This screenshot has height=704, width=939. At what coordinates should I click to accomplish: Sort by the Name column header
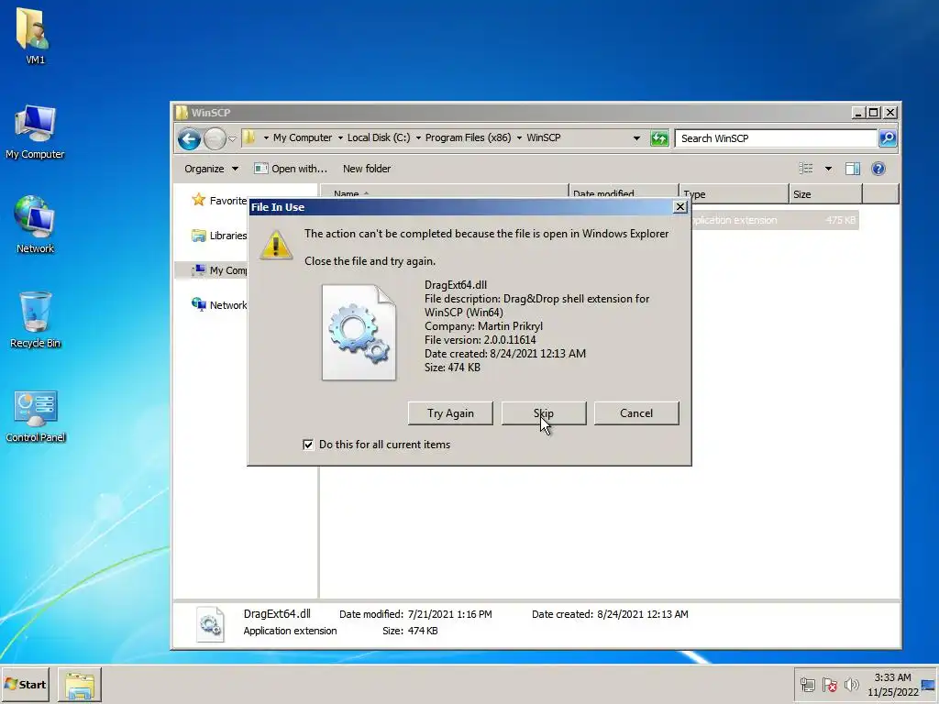(x=445, y=192)
